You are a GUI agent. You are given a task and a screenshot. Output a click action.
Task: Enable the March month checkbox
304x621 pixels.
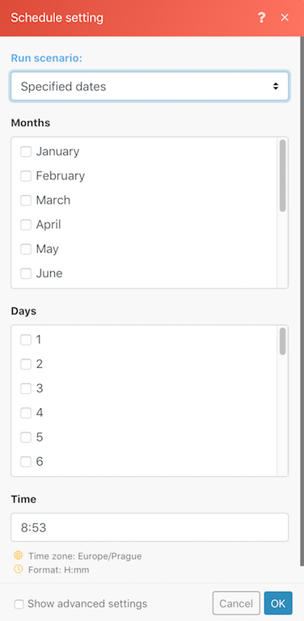click(x=26, y=200)
